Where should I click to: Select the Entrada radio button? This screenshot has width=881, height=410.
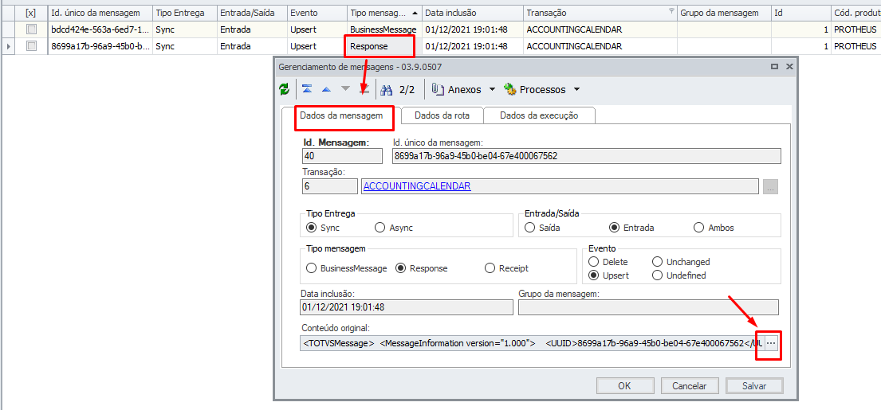point(614,228)
